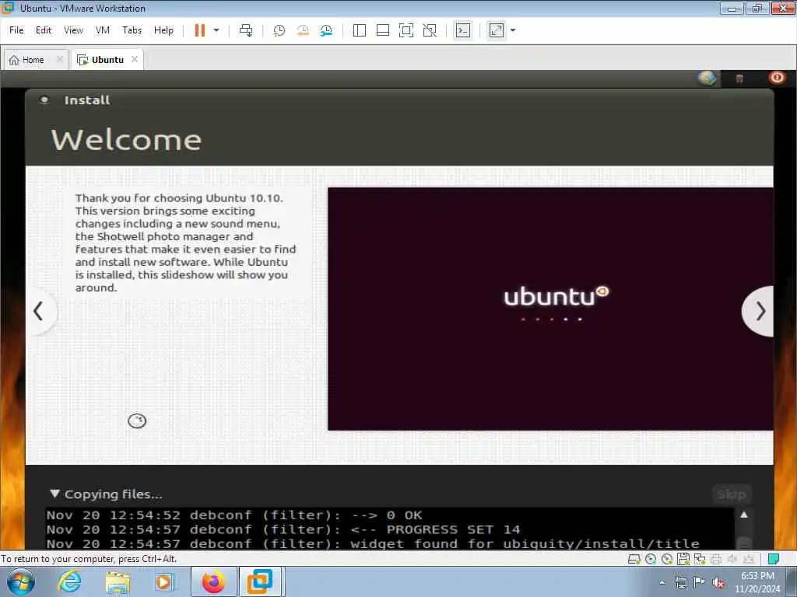This screenshot has height=597, width=797.
Task: Click the Ubuntu logo slideshow image
Action: [550, 309]
